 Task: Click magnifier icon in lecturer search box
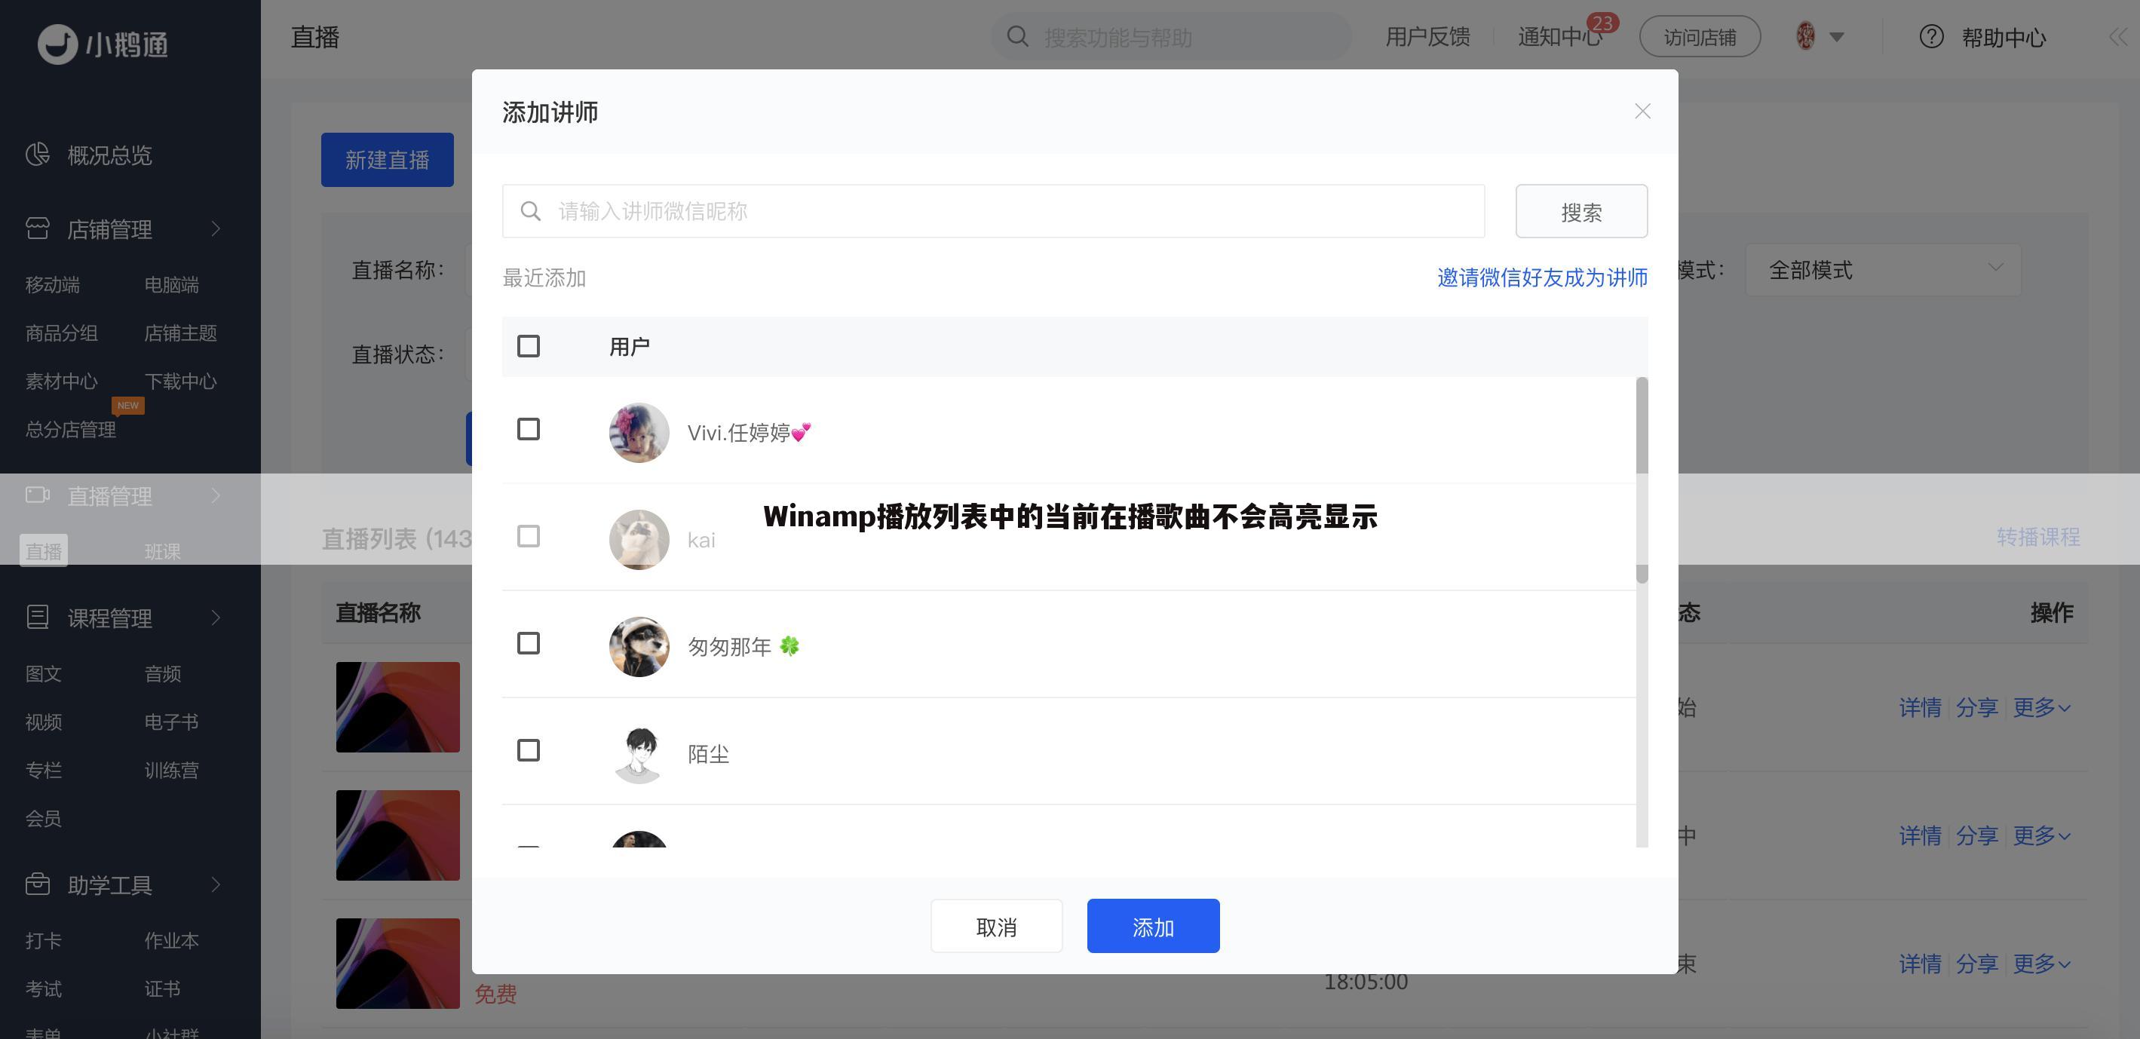(531, 211)
